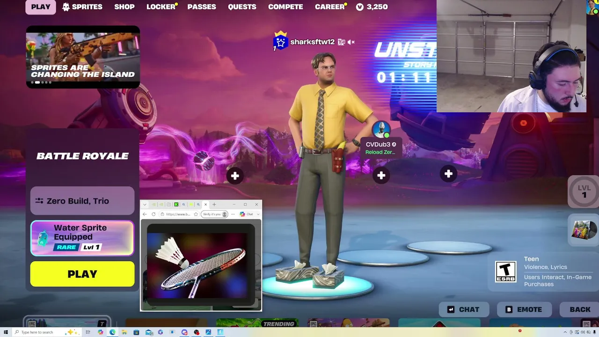Switch to Fortnite on the taskbar
Viewport: 599px width, 337px height.
coord(220,332)
